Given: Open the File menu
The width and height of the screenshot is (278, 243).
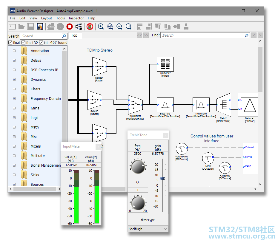Looking at the screenshot, I should pos(13,18).
